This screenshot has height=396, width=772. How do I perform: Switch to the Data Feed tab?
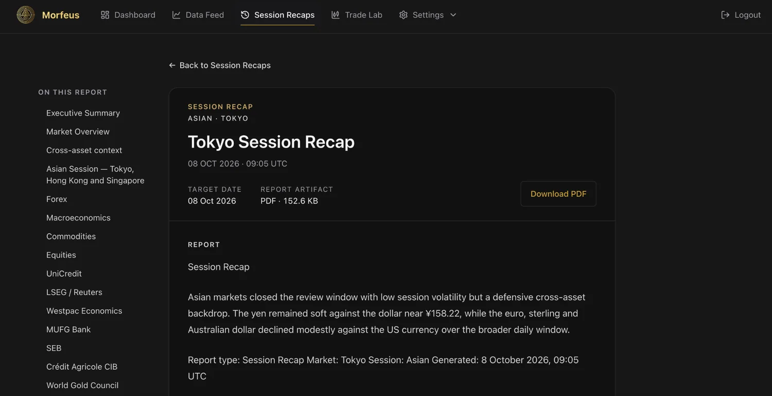point(198,15)
